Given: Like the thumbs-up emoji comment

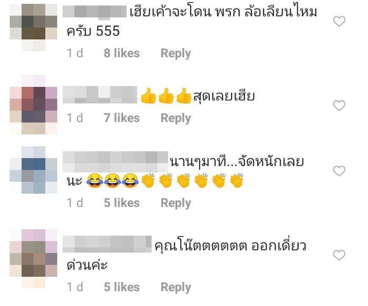Looking at the screenshot, I should tap(339, 105).
